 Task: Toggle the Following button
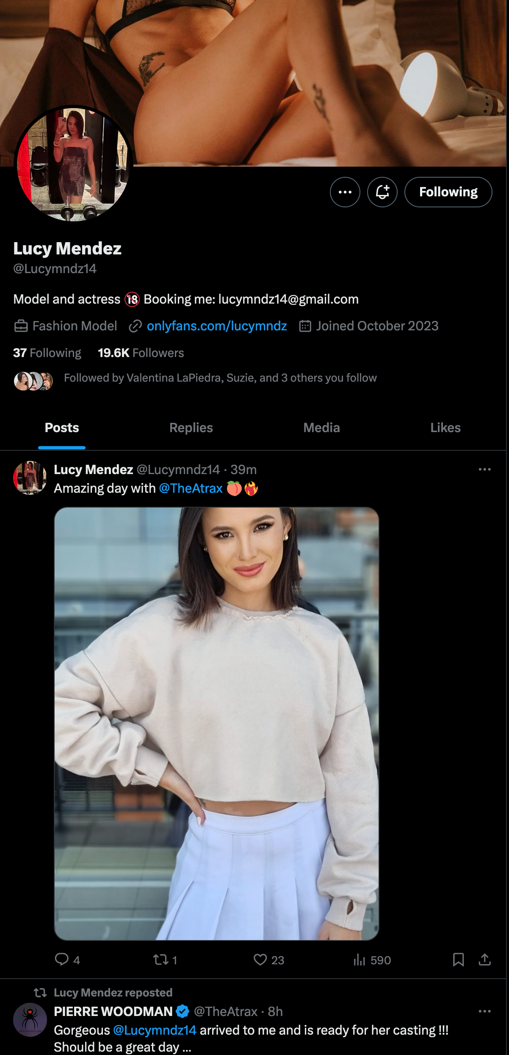pos(448,192)
